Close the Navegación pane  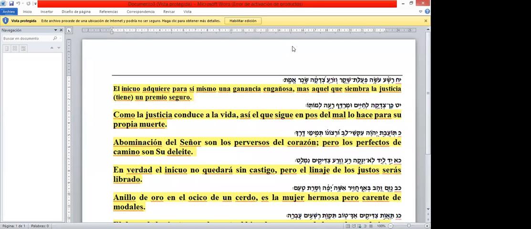tap(61, 30)
